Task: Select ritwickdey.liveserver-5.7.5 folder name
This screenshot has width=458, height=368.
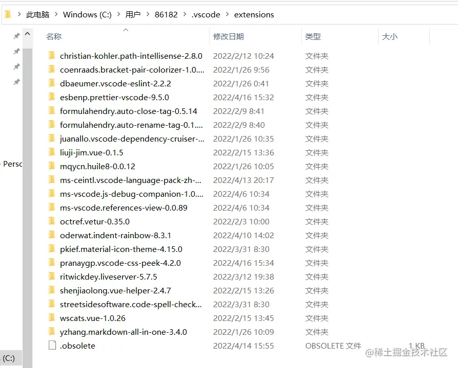Action: coord(109,277)
